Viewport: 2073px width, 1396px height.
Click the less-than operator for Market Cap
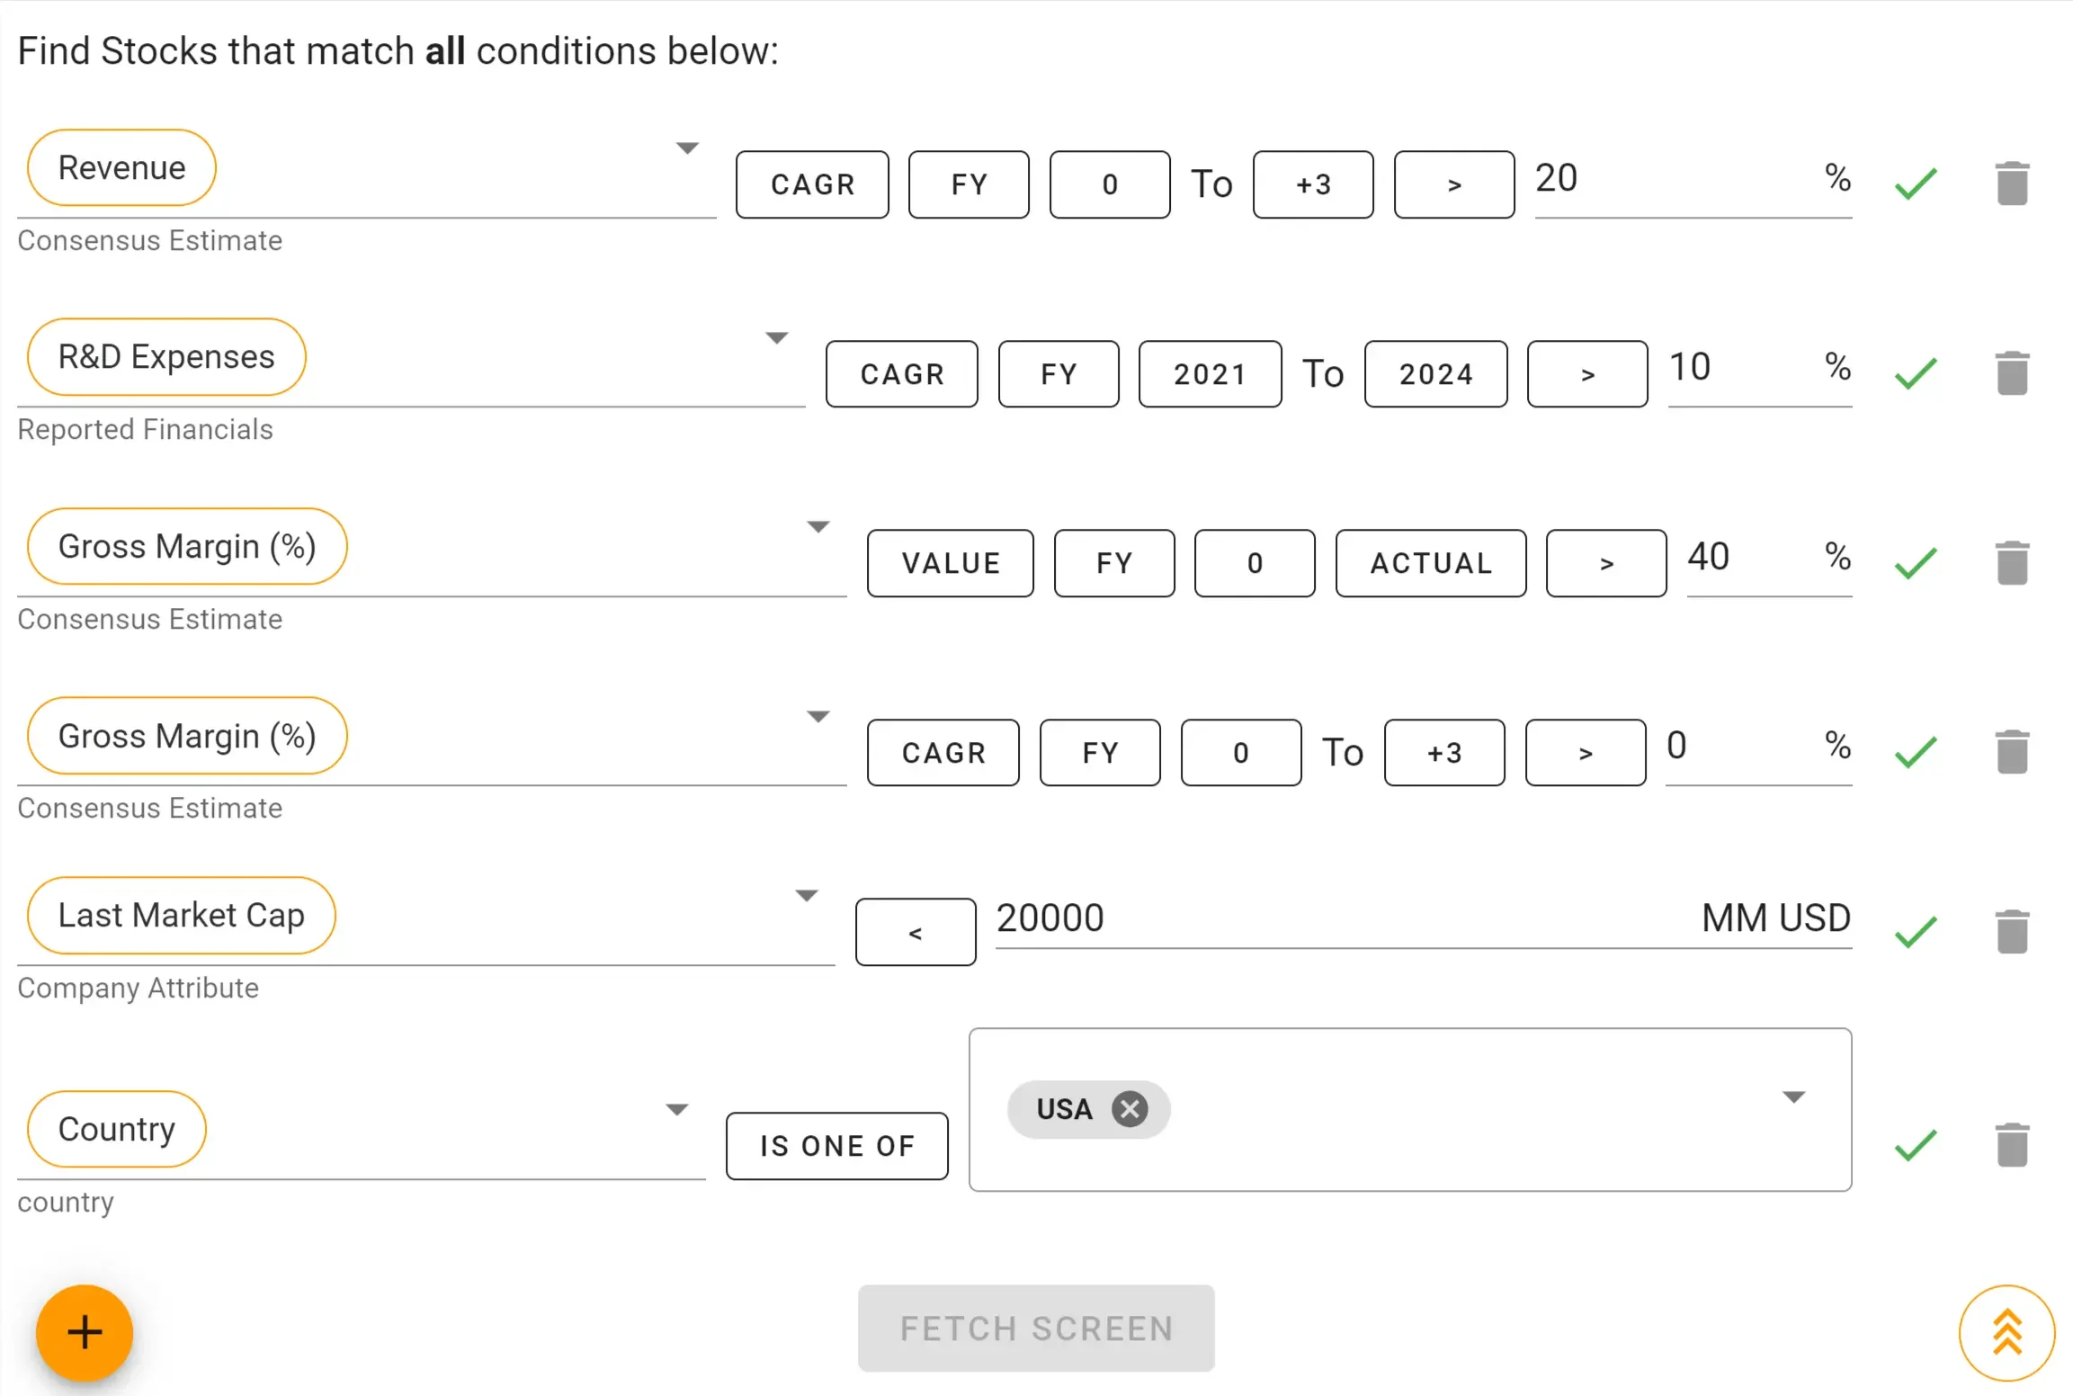pos(915,932)
